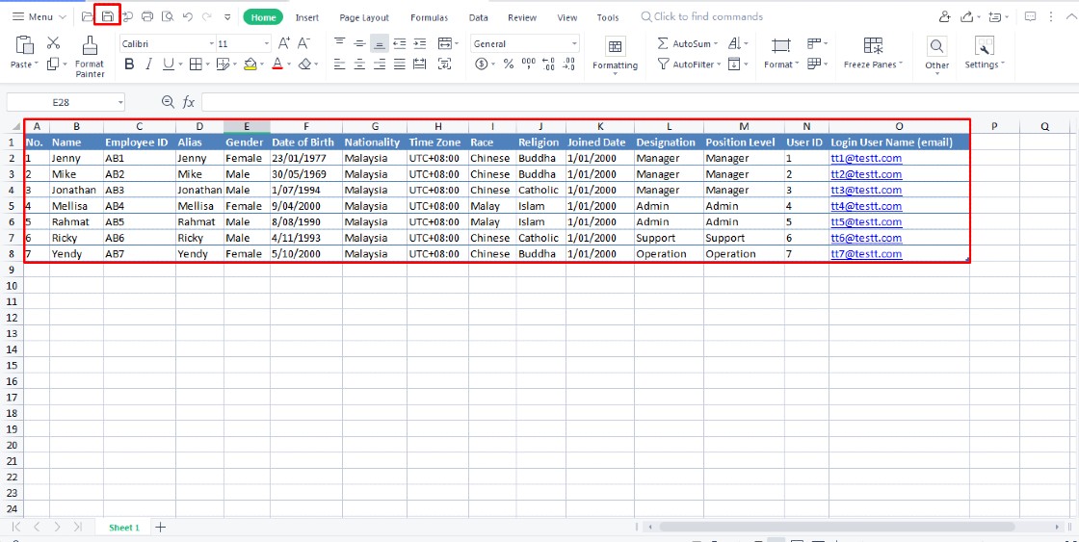The width and height of the screenshot is (1079, 542).
Task: Toggle Top Align vertical alignment
Action: click(x=339, y=43)
